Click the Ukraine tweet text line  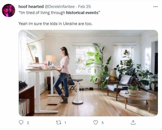(55, 24)
